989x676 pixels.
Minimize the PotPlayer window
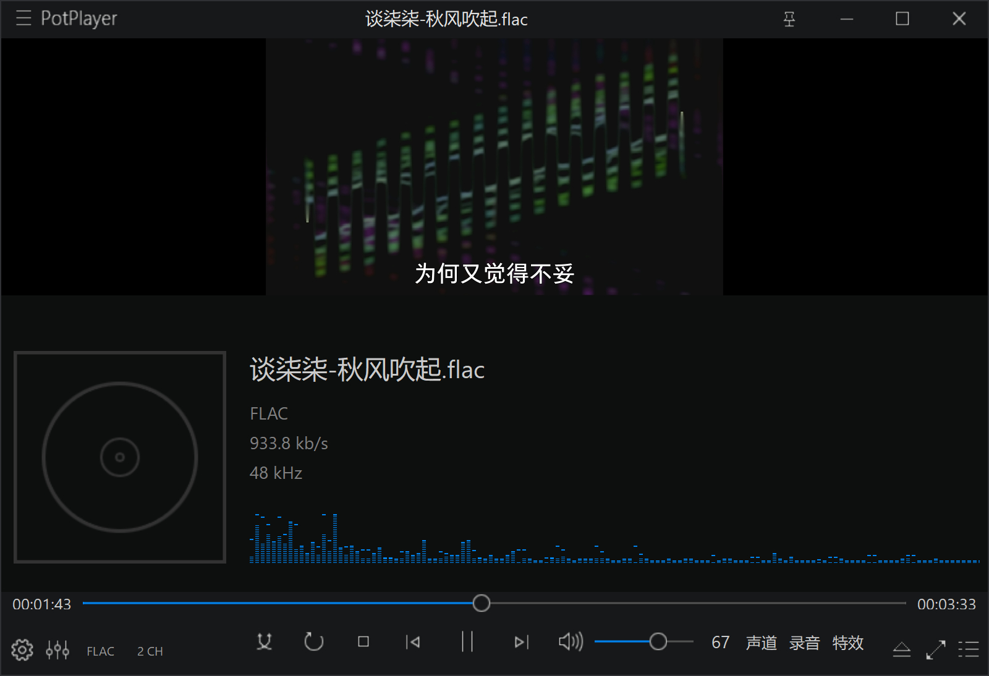pyautogui.click(x=847, y=19)
